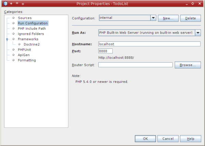The width and height of the screenshot is (205, 146).
Task: Click the NetBeans cube icon in title bar
Action: (5, 3)
